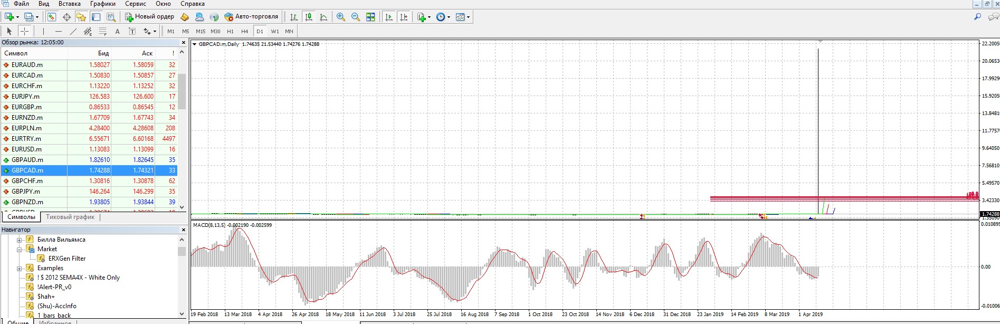Select the cursor arrow tool
The image size is (1000, 324).
[x=9, y=31]
